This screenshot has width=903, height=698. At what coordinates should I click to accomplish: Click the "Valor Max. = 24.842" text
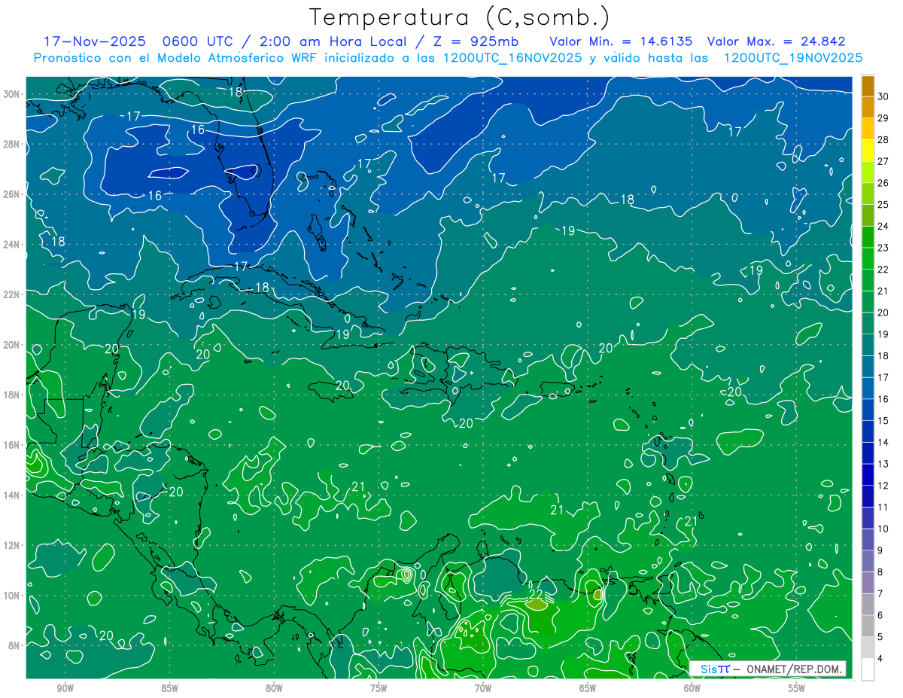[777, 41]
